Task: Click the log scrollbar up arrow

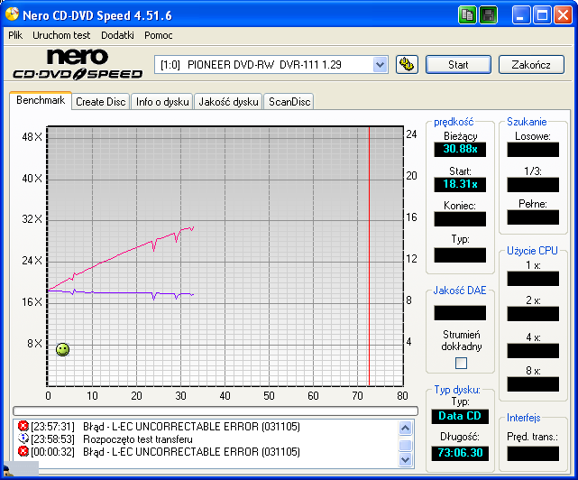Action: [405, 428]
